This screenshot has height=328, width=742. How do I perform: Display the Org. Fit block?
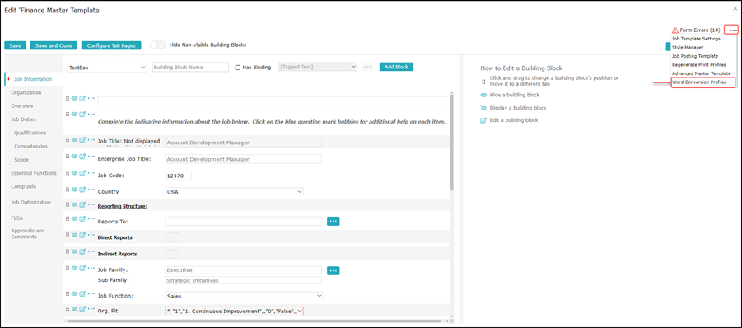click(74, 308)
